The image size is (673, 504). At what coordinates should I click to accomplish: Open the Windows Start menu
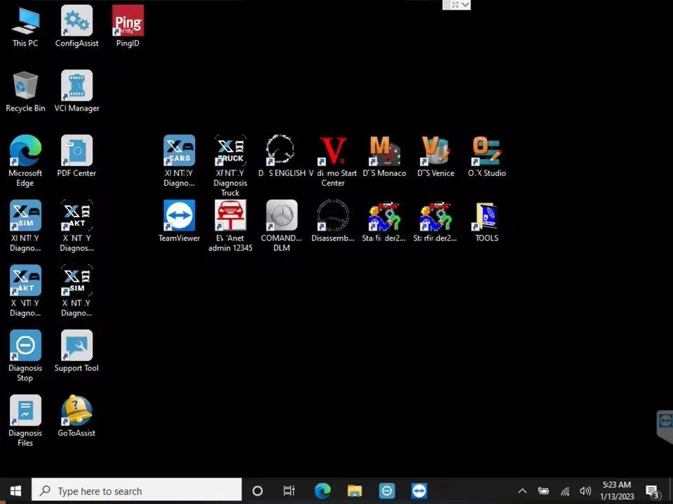pyautogui.click(x=15, y=491)
